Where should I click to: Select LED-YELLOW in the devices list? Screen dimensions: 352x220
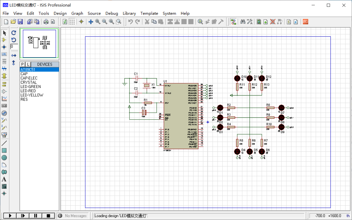click(x=32, y=95)
